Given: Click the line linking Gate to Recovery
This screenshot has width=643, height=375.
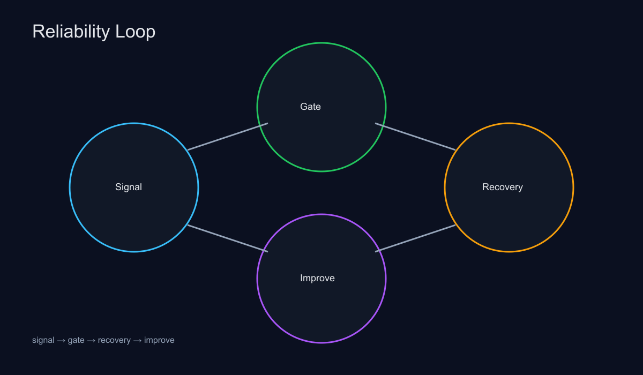Looking at the screenshot, I should (415, 137).
